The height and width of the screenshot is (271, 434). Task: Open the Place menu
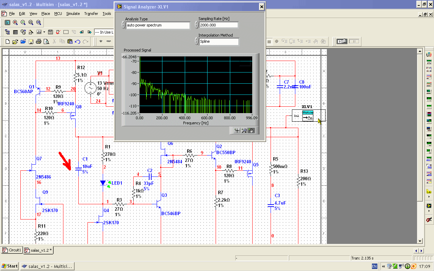point(46,14)
